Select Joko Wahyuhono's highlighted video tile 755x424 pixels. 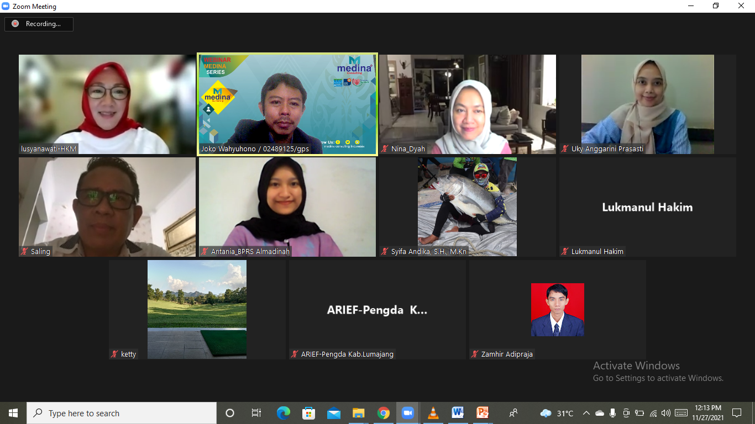pyautogui.click(x=287, y=104)
